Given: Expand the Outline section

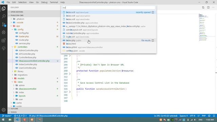Looking at the screenshot, I should tap(34, 109).
